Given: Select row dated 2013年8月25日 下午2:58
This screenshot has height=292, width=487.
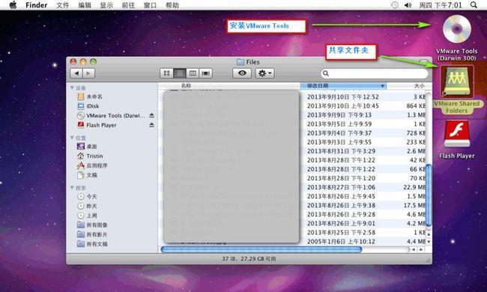Looking at the screenshot, I should [x=292, y=232].
